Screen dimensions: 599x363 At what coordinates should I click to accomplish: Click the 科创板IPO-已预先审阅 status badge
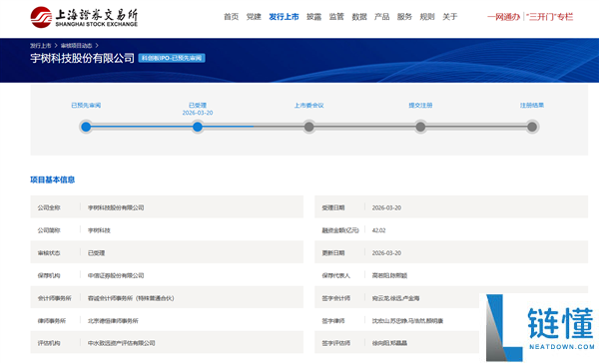[x=172, y=58]
